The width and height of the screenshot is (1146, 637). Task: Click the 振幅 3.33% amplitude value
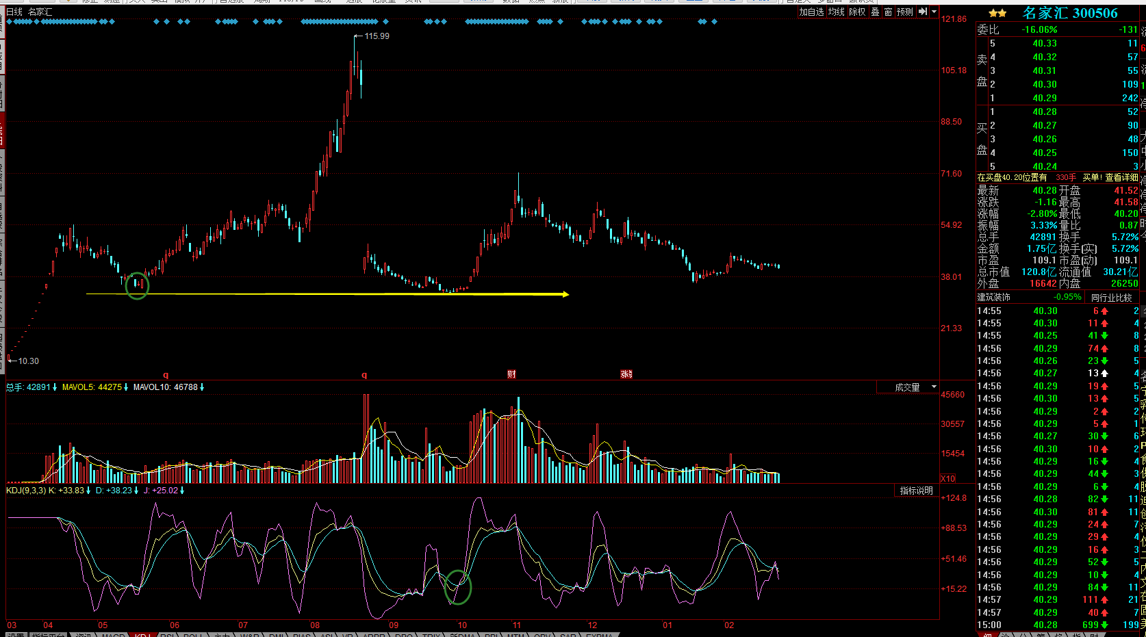[1044, 225]
